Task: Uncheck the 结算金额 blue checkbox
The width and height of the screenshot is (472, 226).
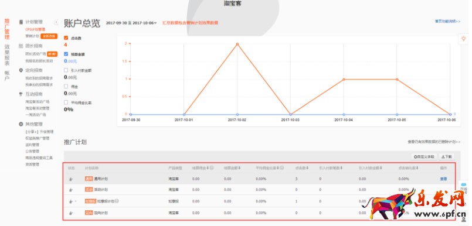Action: [66, 54]
